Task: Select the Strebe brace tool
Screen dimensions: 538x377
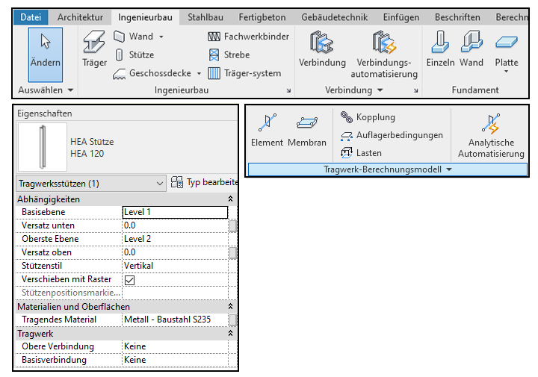Action: pos(229,54)
